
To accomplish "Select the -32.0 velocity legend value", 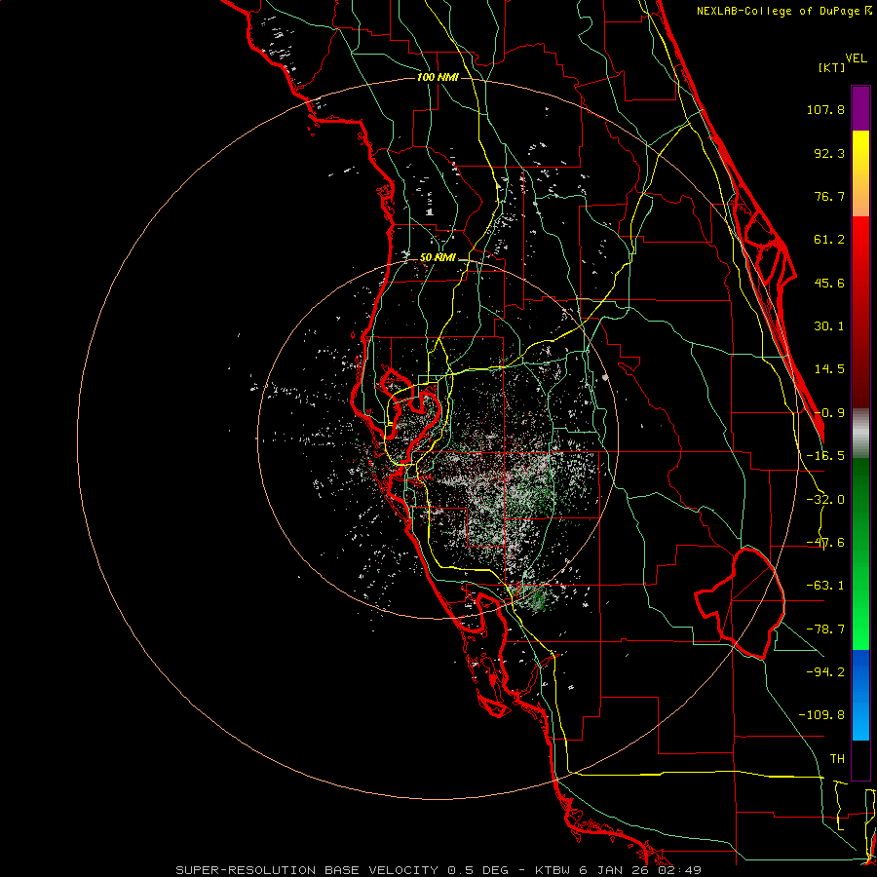I will [x=825, y=500].
